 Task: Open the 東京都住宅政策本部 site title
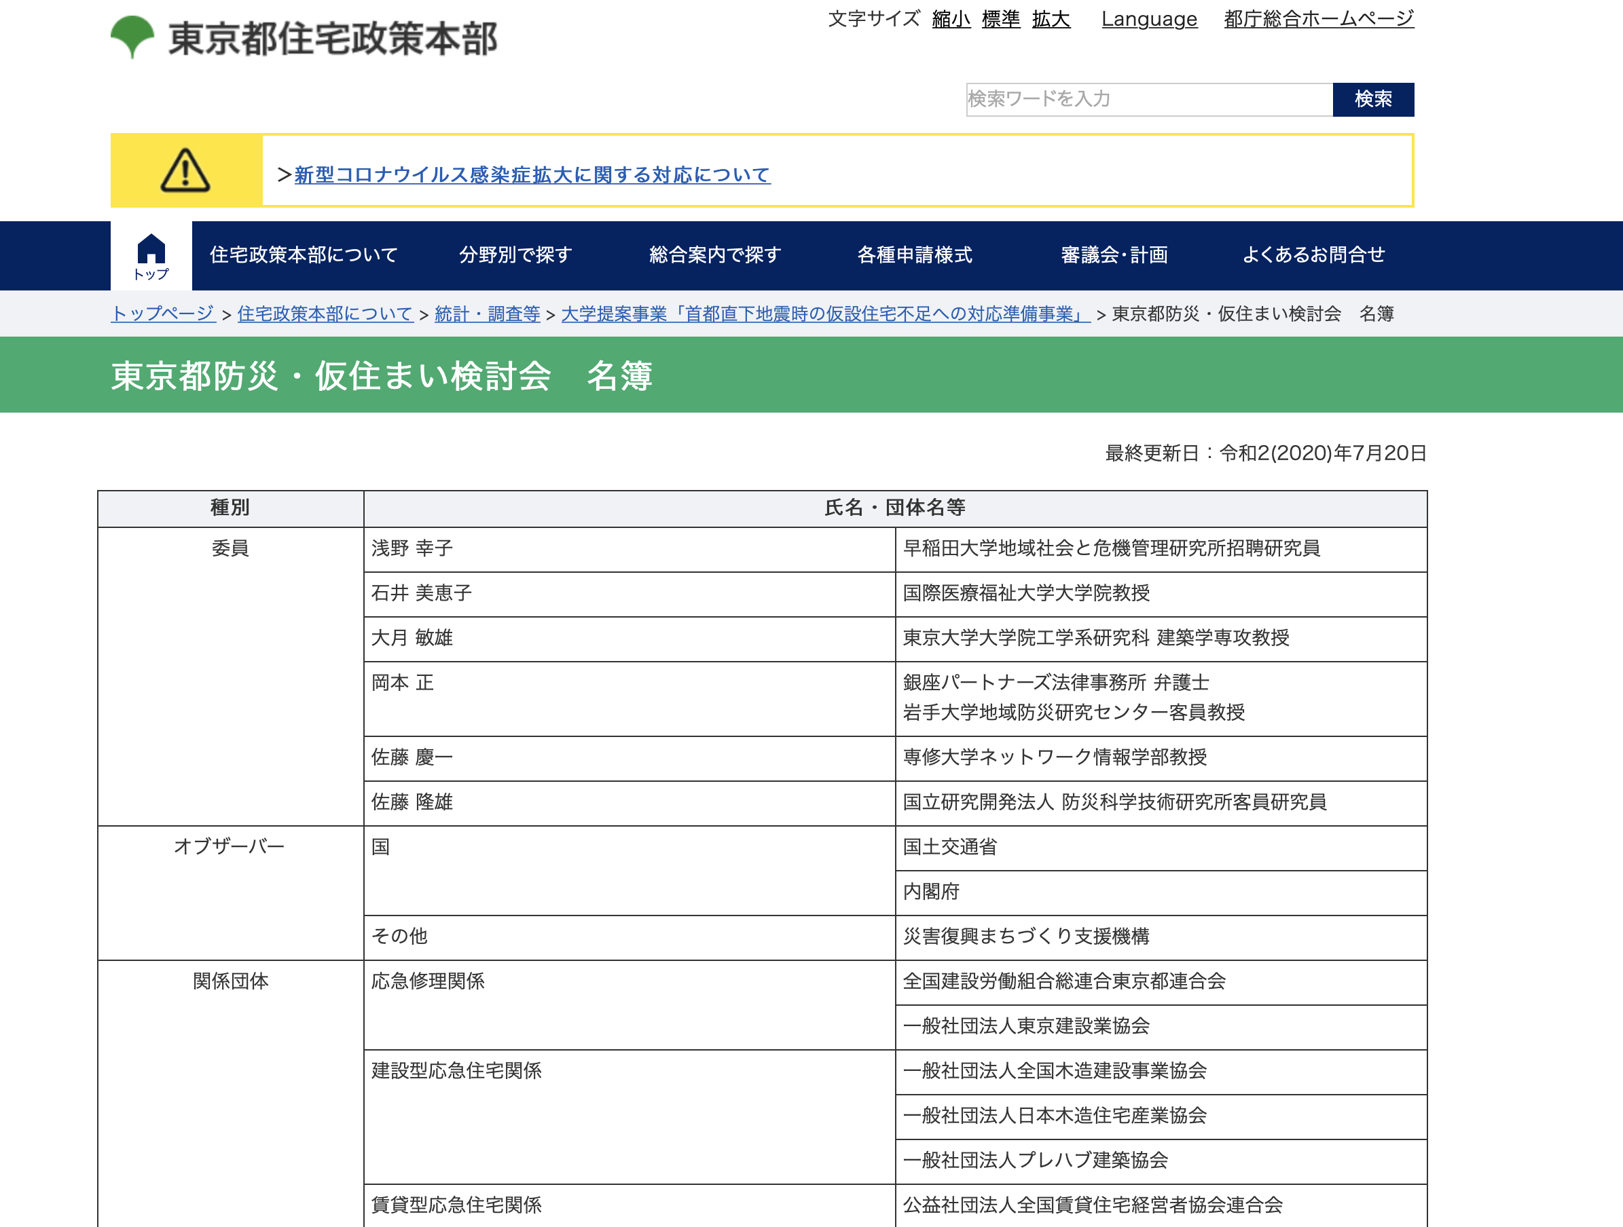click(x=332, y=38)
